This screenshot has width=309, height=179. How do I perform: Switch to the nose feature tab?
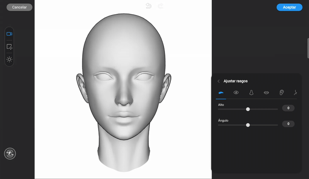[x=251, y=93]
